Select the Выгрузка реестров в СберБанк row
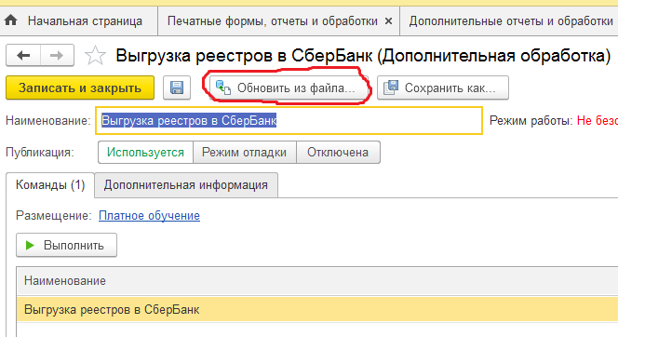The image size is (645, 337). click(317, 309)
